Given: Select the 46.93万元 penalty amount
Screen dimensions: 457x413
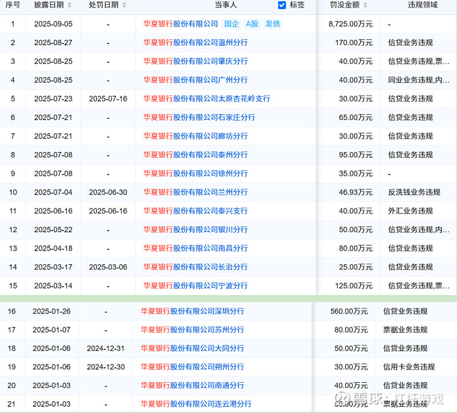Looking at the screenshot, I should point(355,192).
